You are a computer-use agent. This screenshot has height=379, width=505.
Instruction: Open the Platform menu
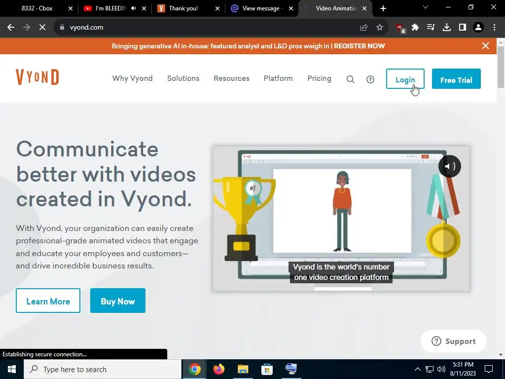pos(278,78)
